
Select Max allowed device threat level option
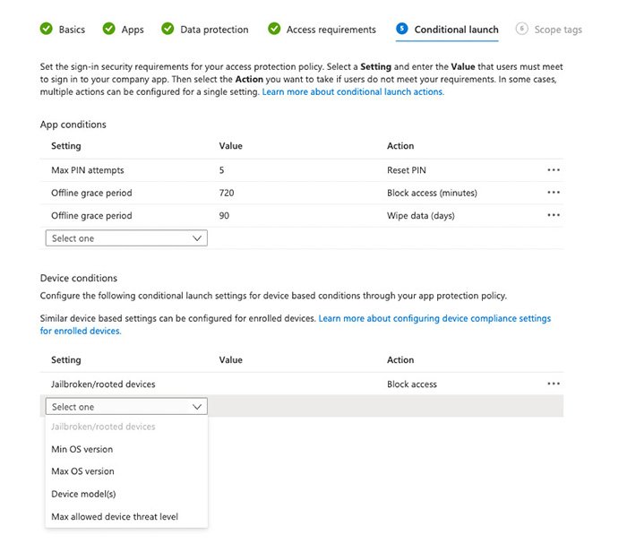pos(115,516)
